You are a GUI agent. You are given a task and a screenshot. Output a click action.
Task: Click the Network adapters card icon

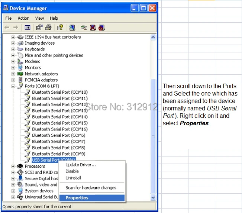tap(20, 74)
